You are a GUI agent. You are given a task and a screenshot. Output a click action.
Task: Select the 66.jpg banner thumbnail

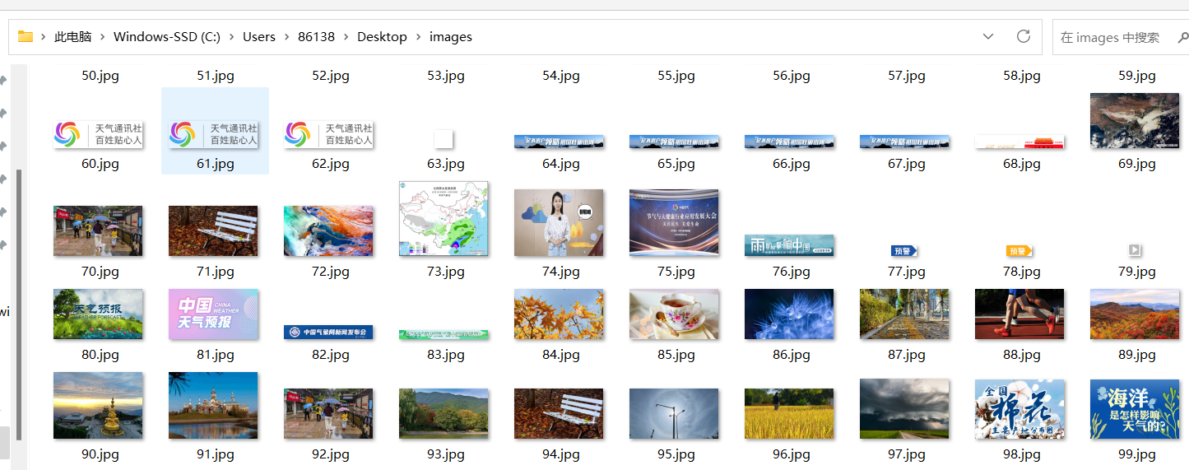pyautogui.click(x=789, y=142)
